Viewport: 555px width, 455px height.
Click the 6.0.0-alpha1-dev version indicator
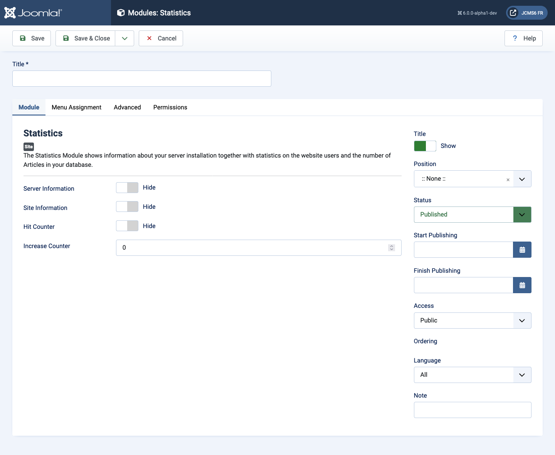(x=477, y=13)
